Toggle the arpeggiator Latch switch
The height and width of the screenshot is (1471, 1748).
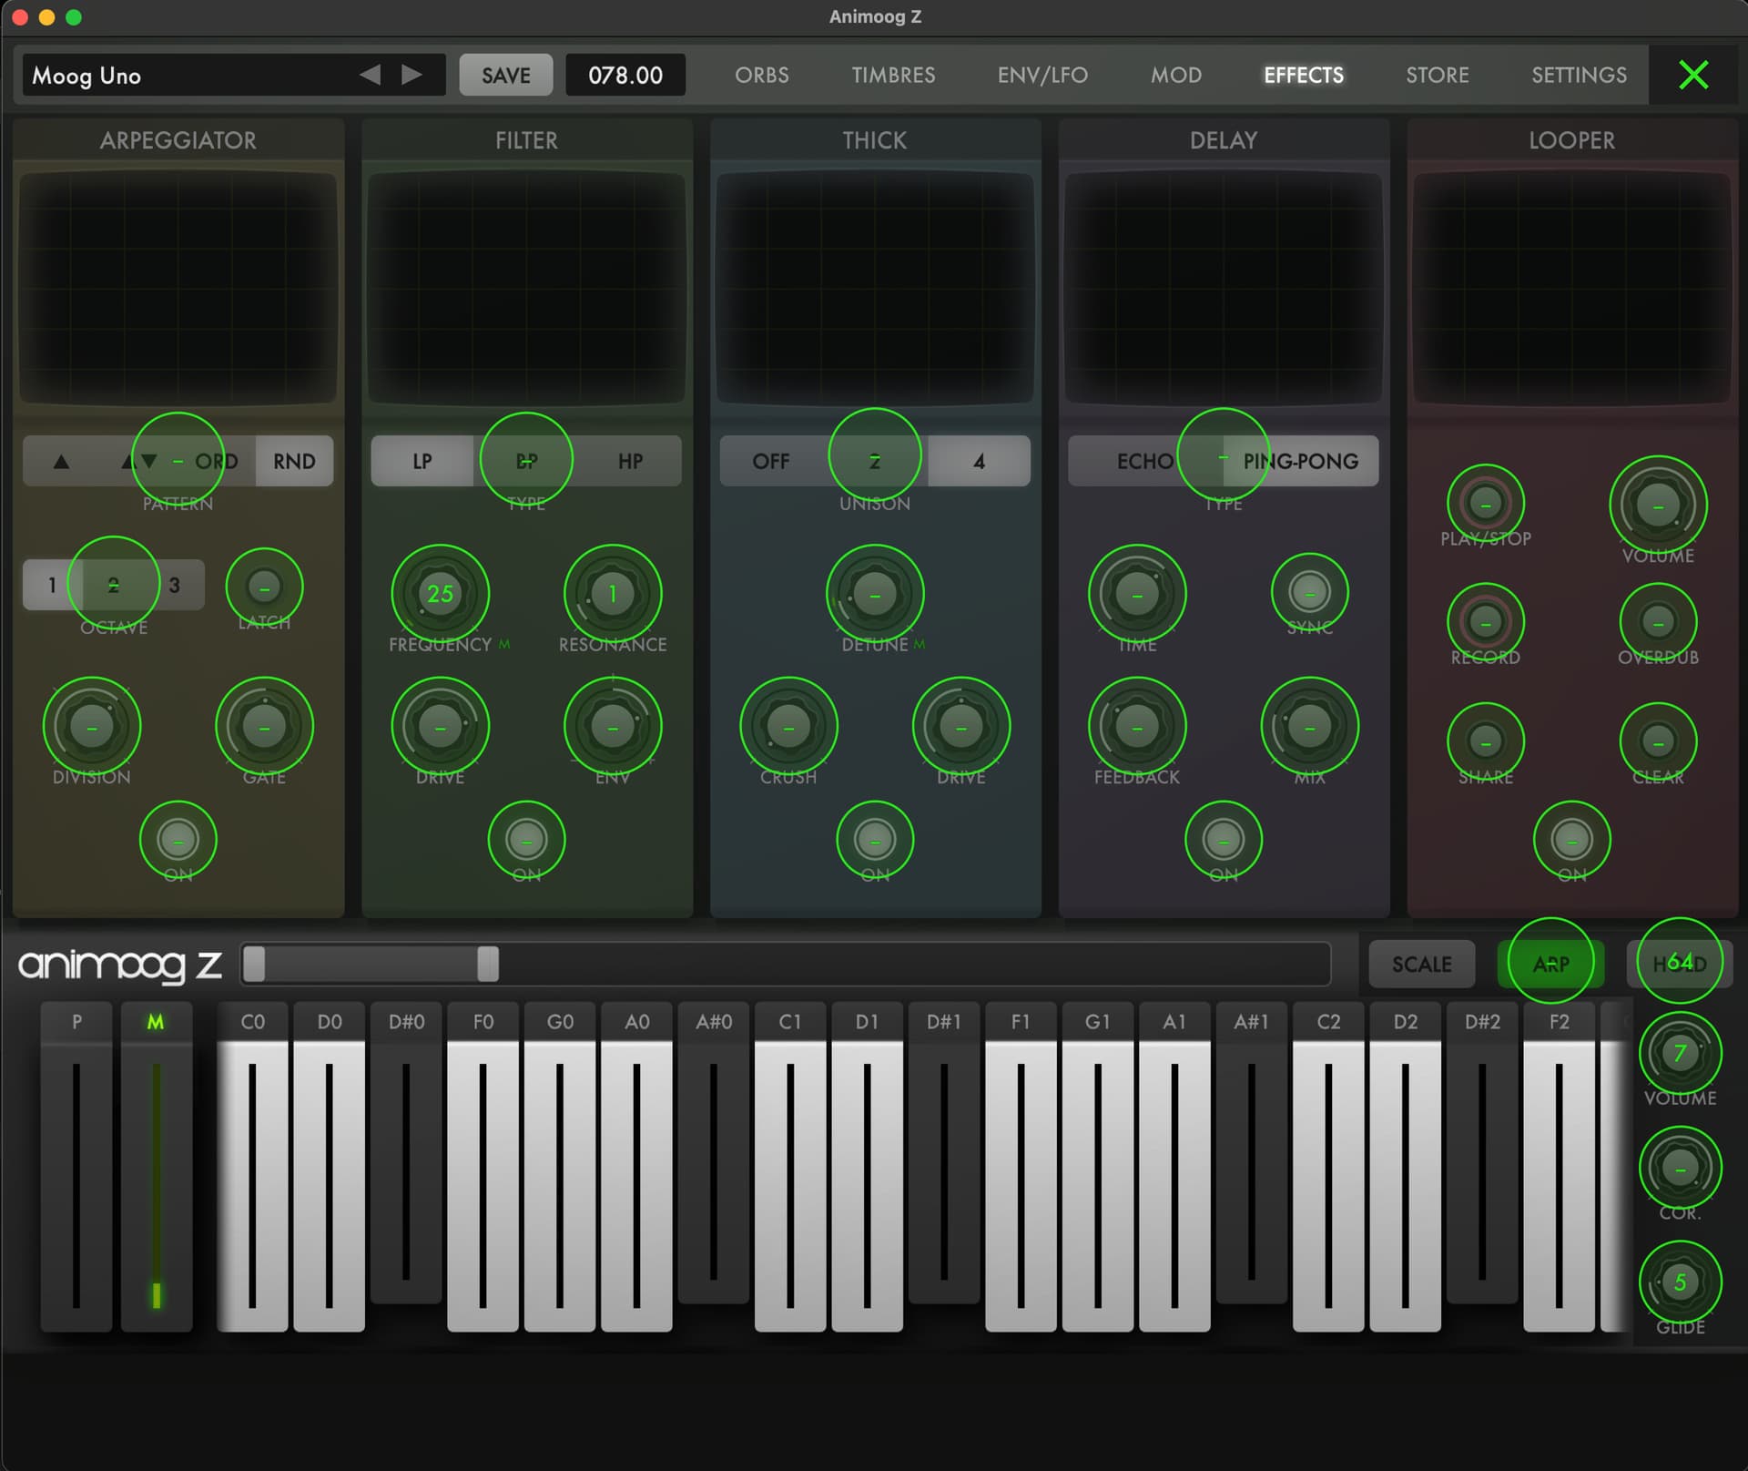coord(264,587)
